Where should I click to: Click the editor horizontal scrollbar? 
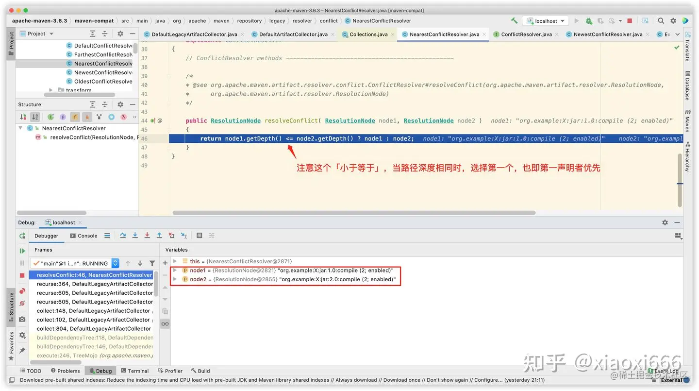[354, 213]
